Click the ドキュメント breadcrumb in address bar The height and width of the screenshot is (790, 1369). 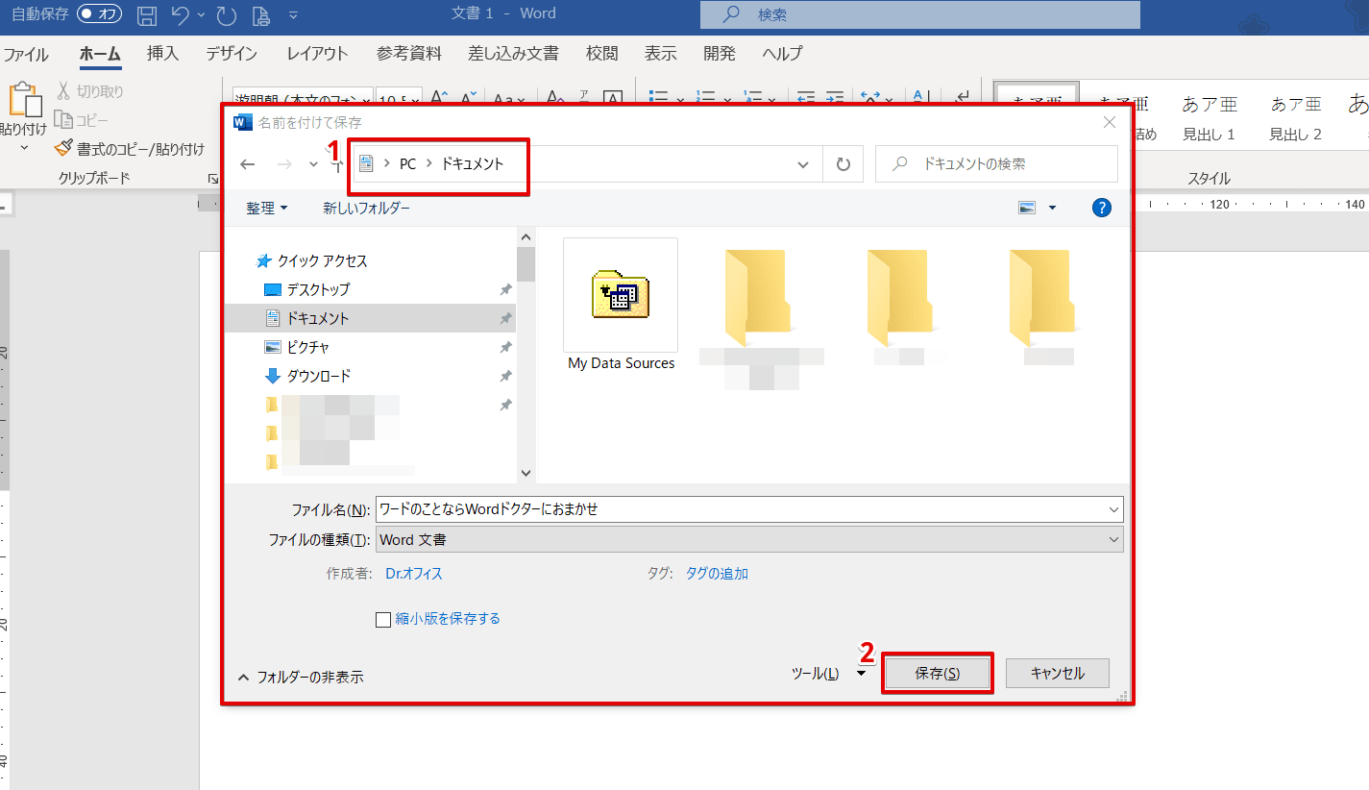coord(472,164)
